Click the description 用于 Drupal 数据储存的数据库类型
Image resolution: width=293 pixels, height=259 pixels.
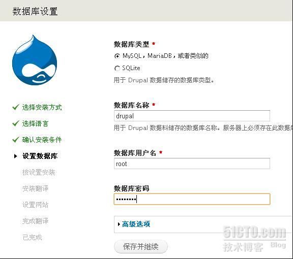coord(164,80)
